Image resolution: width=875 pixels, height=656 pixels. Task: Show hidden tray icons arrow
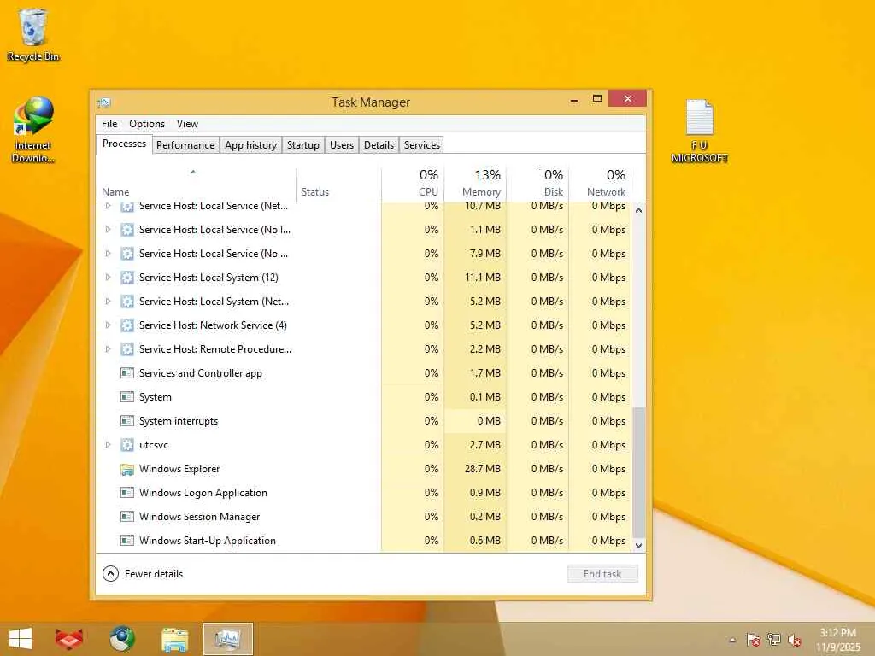pos(732,640)
